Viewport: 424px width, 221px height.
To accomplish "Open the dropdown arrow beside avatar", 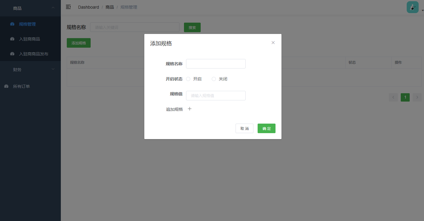I will pyautogui.click(x=422, y=10).
